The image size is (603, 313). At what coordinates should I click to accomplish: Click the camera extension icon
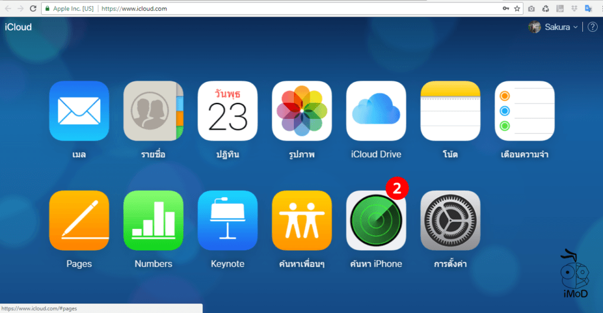pyautogui.click(x=531, y=8)
